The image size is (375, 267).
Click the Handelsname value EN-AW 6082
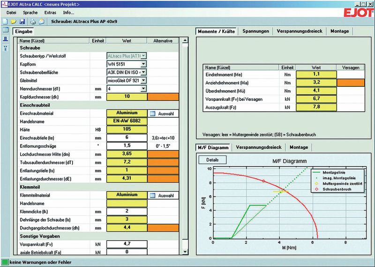click(127, 122)
